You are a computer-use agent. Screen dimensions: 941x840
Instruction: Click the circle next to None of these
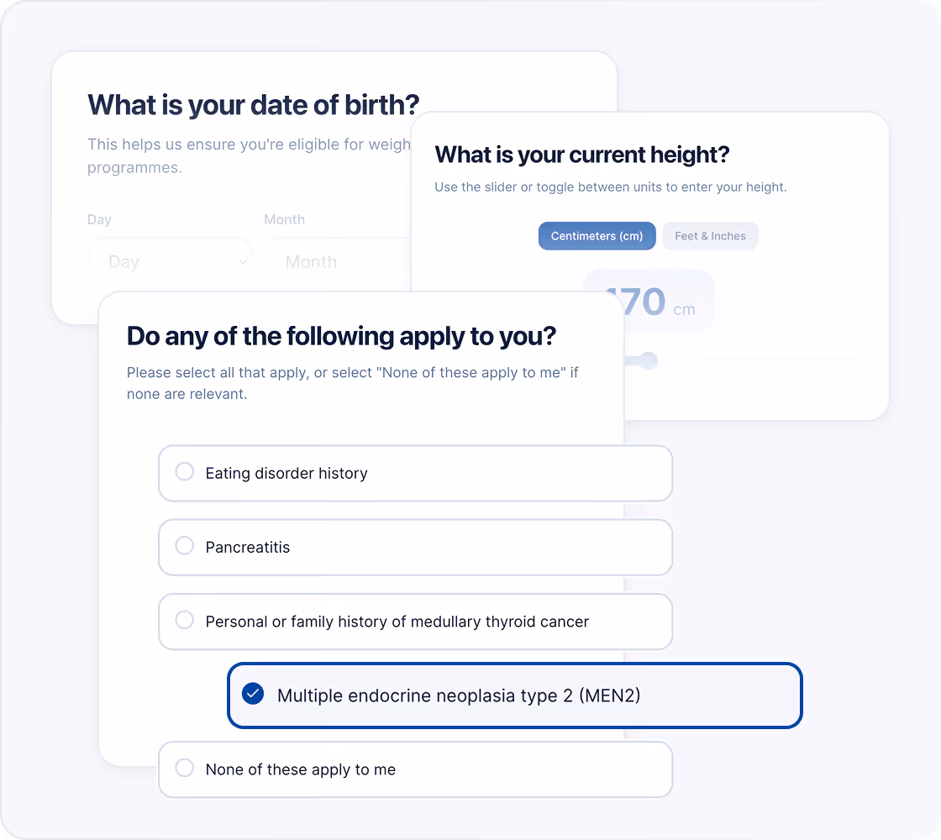click(x=184, y=768)
